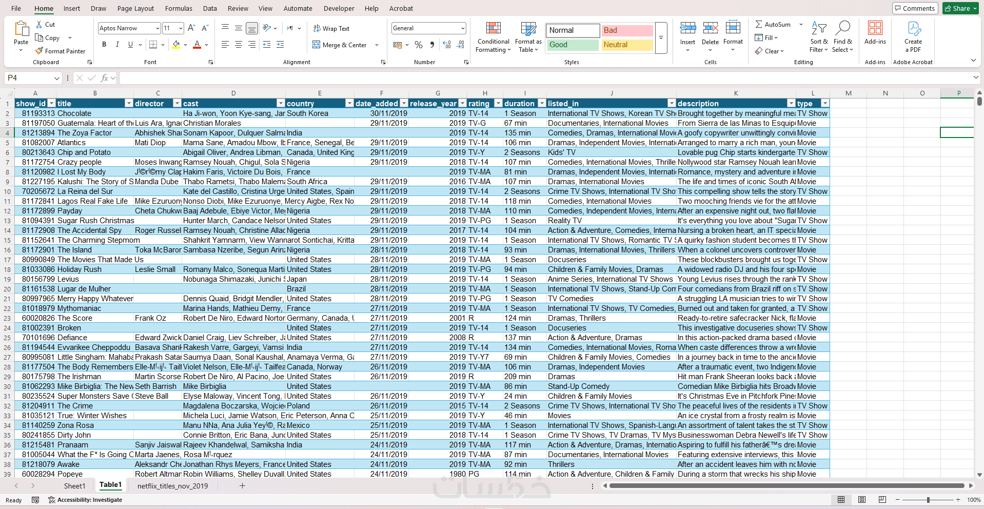Open the director column filter dropdown

click(178, 104)
